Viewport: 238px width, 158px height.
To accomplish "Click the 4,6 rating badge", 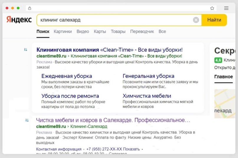I will (218, 60).
